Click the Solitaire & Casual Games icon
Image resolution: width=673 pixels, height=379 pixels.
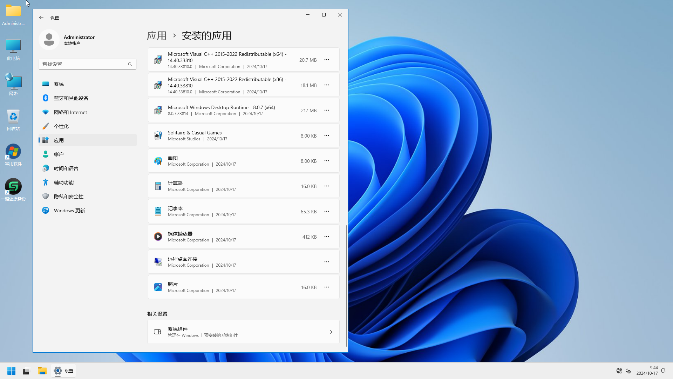point(158,135)
